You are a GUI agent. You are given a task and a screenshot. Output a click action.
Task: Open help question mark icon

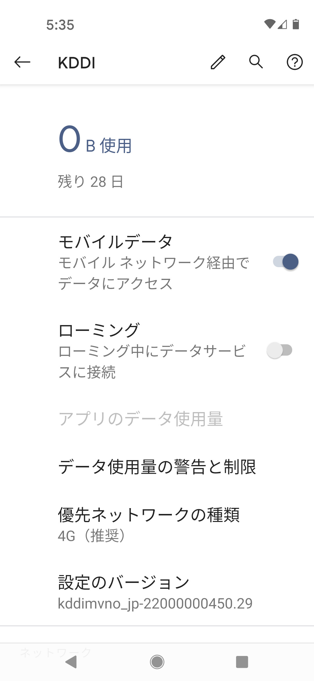(295, 62)
